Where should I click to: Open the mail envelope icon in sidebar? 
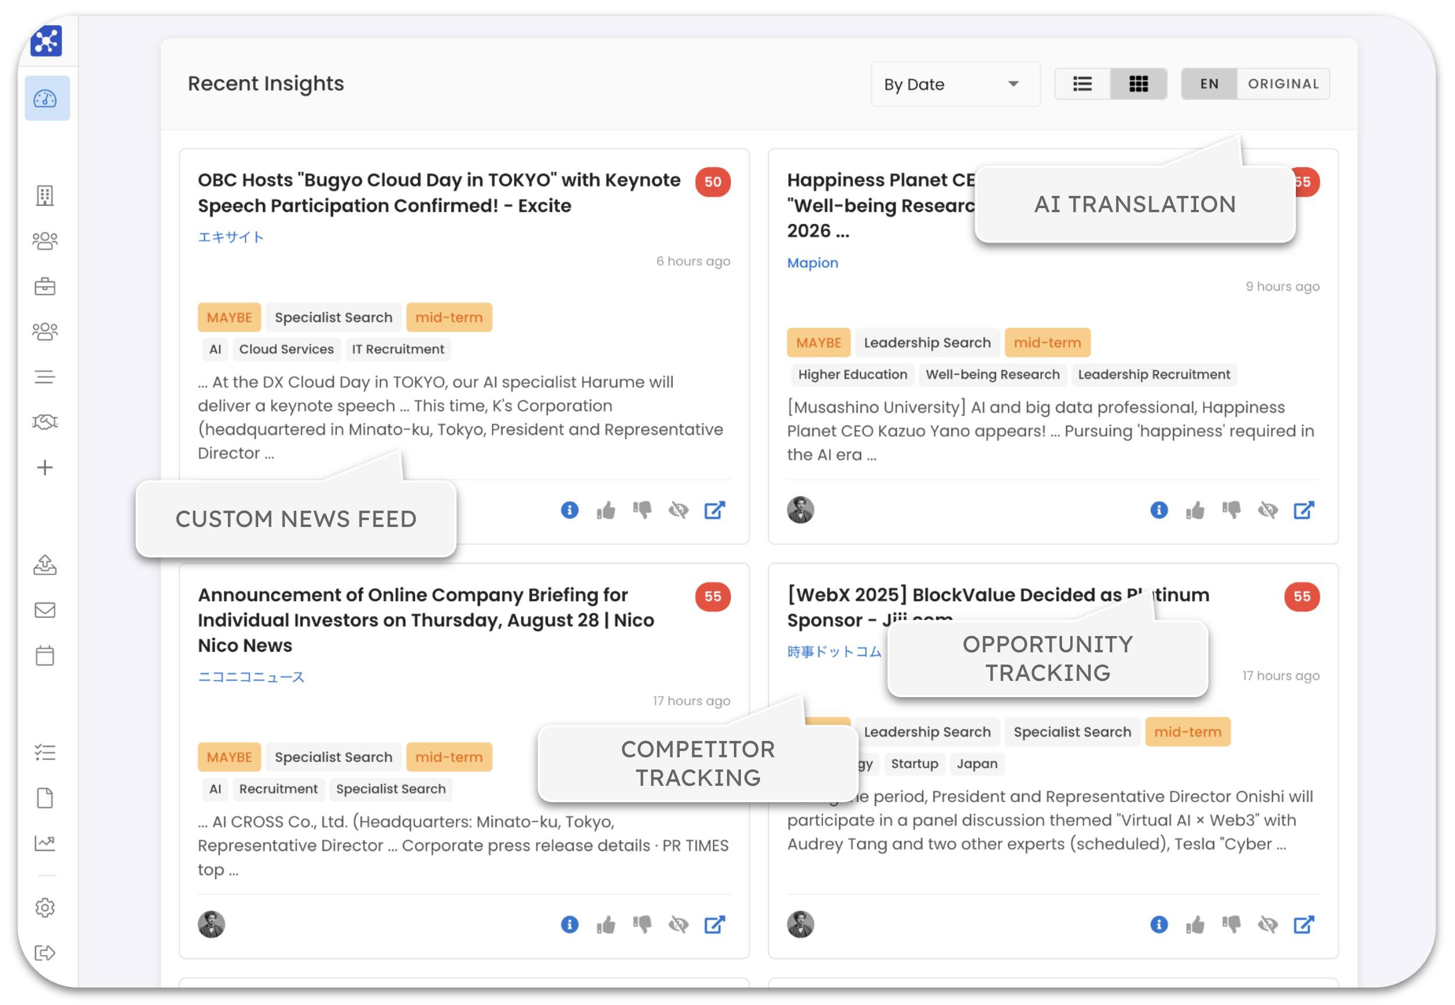[45, 610]
